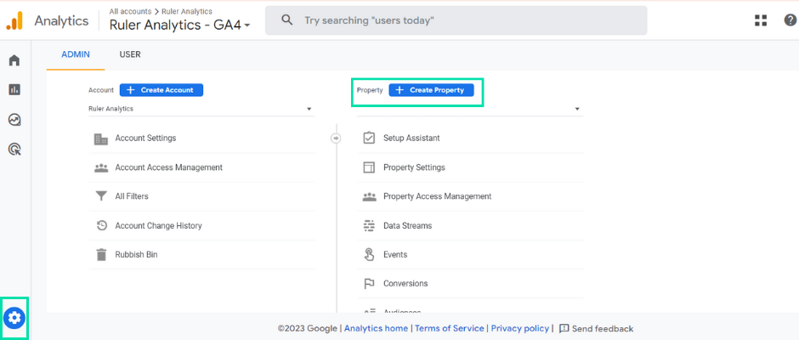This screenshot has width=799, height=340.
Task: Open Property Settings
Action: (x=414, y=167)
